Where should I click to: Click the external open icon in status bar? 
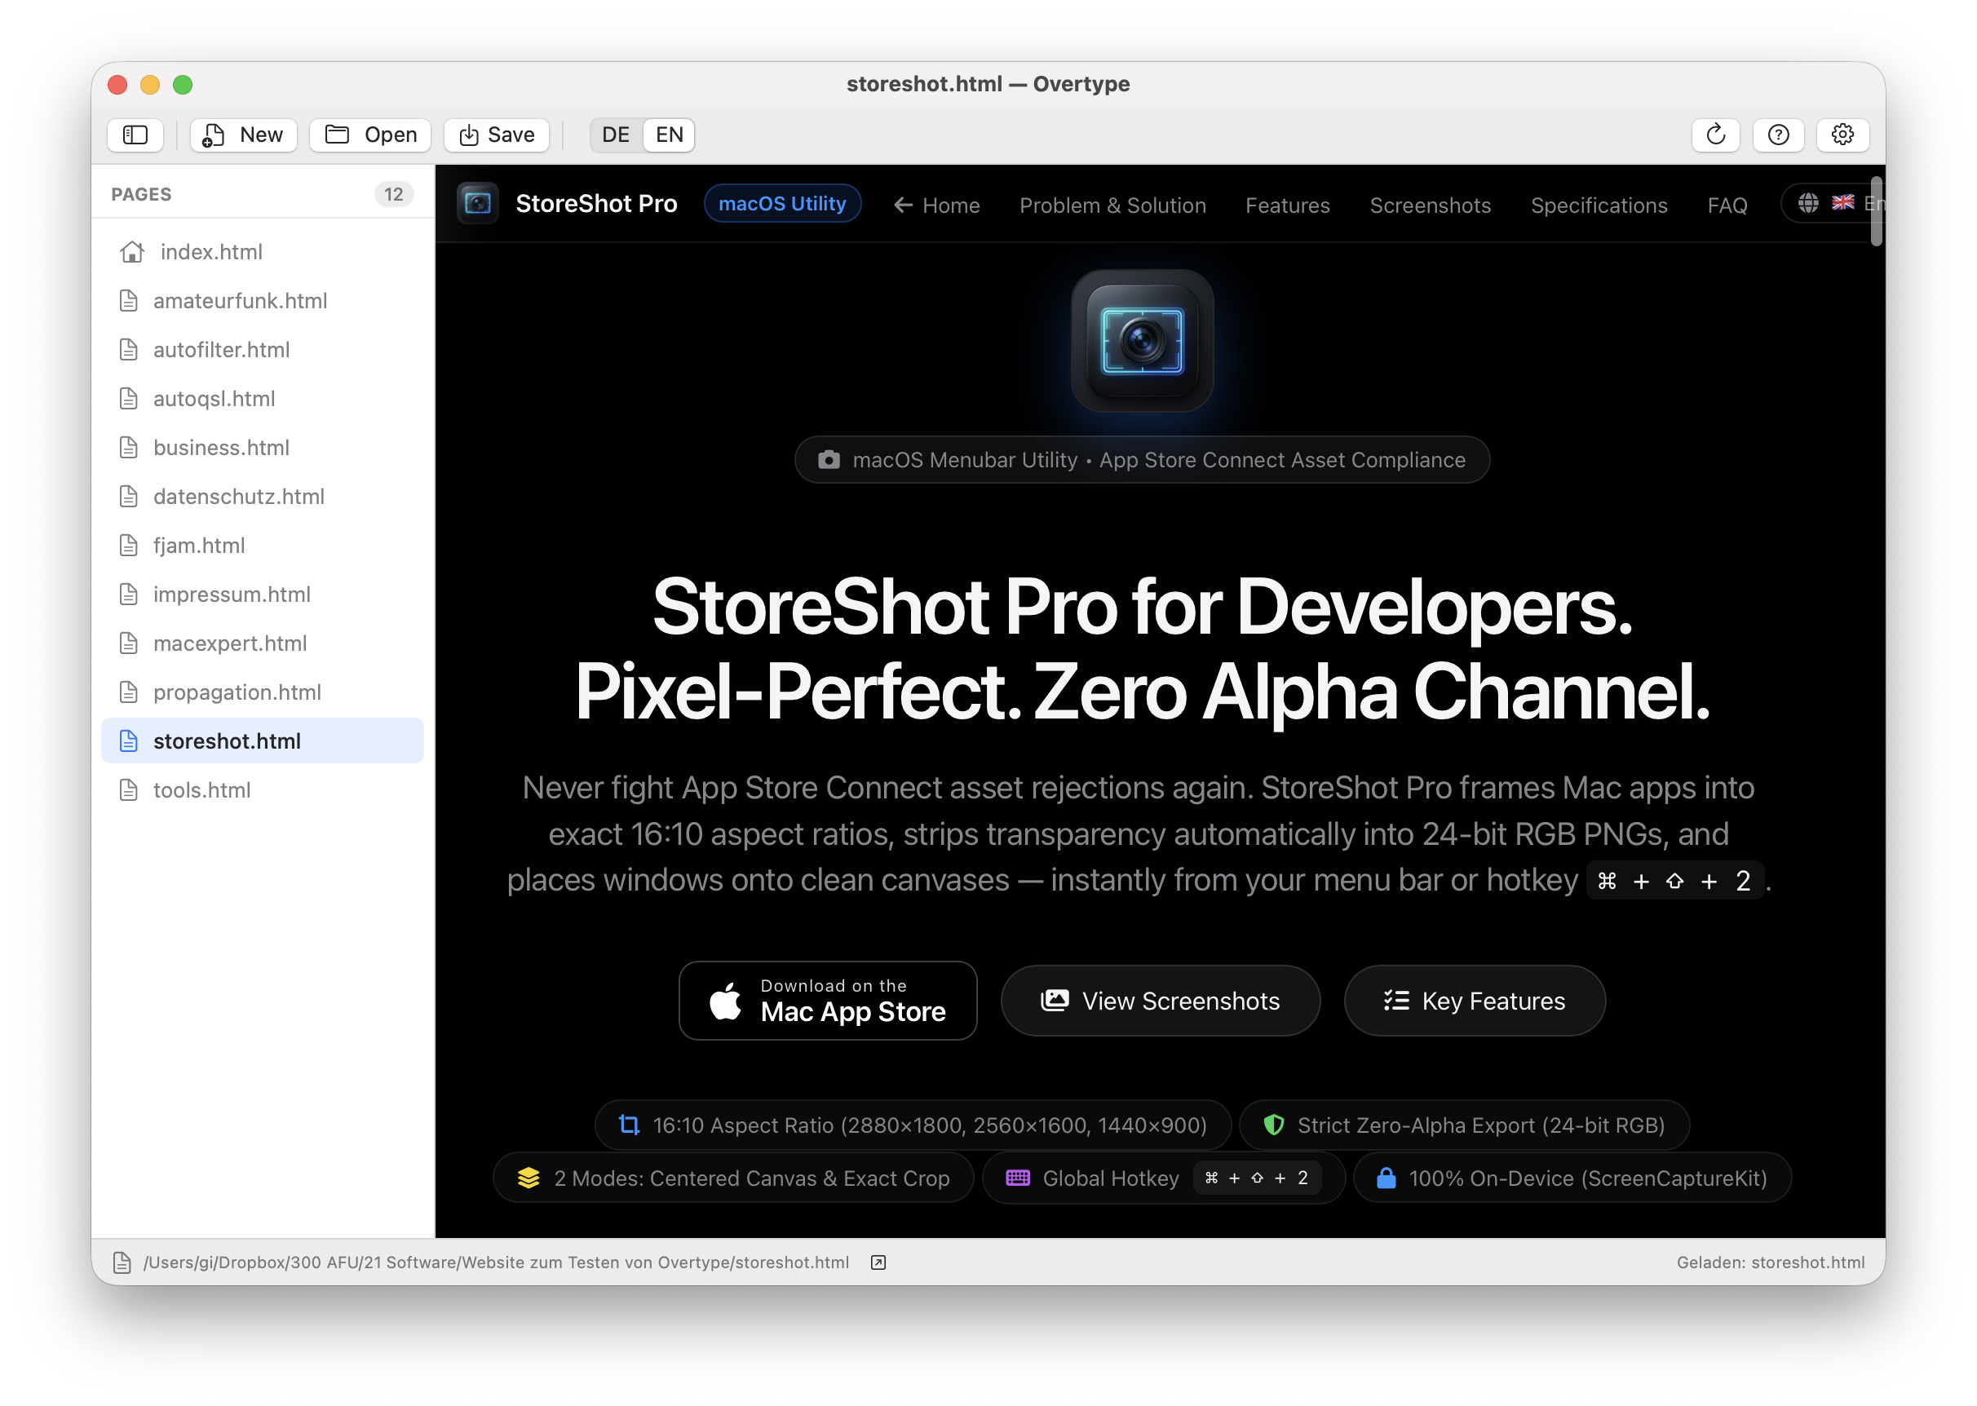tap(878, 1262)
